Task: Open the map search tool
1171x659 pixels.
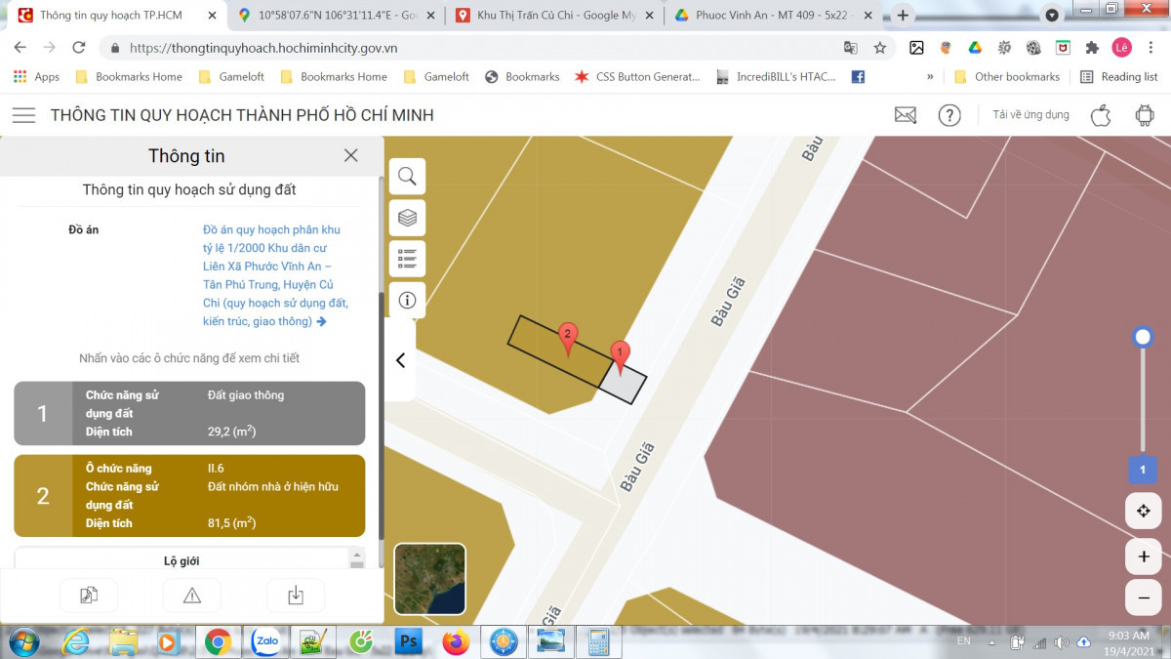Action: 407,177
